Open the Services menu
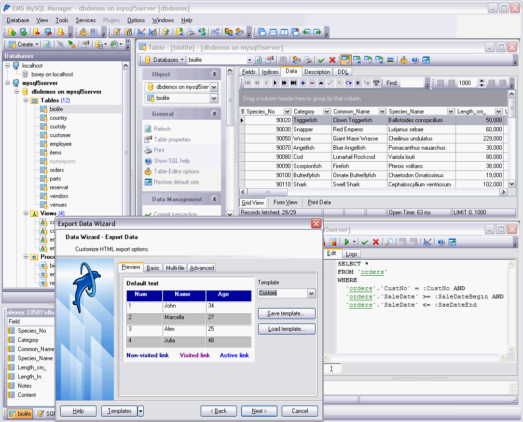The image size is (523, 422). [x=85, y=20]
